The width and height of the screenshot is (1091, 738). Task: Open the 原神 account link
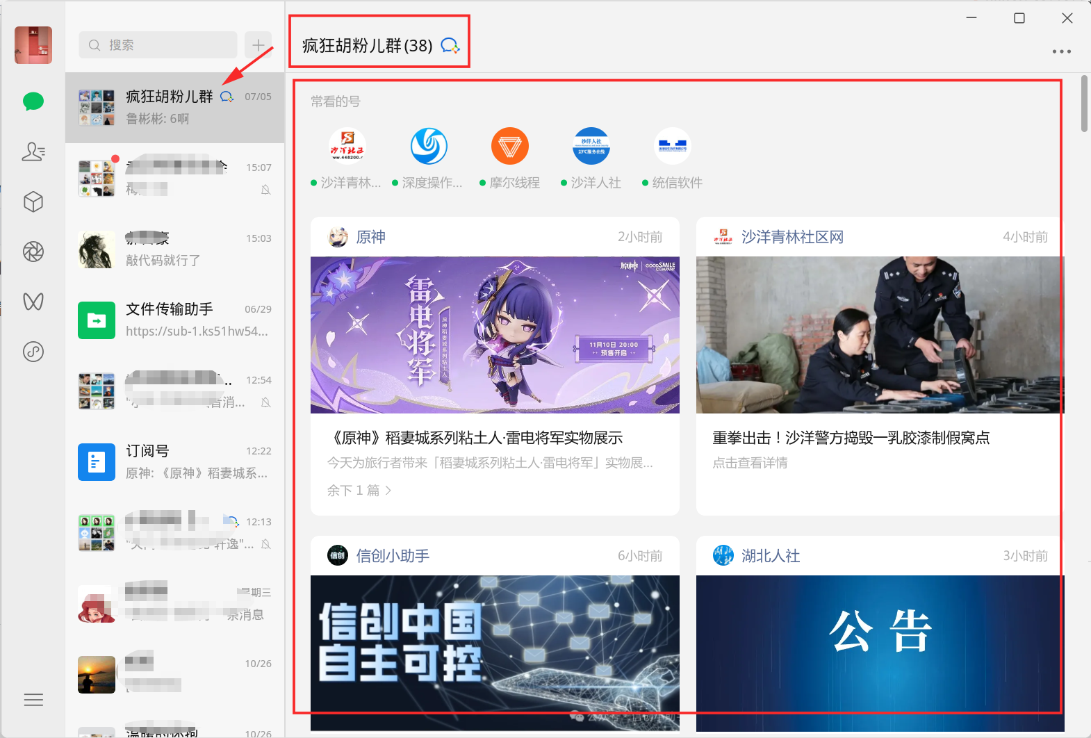[371, 237]
